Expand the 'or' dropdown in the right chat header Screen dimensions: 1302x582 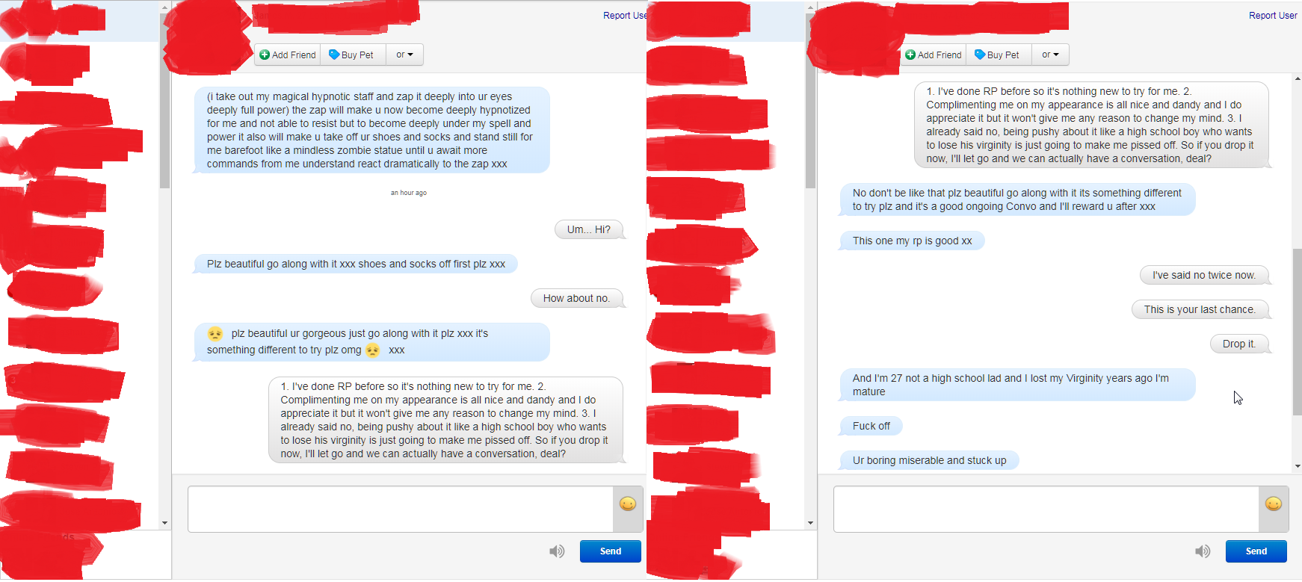point(1050,55)
